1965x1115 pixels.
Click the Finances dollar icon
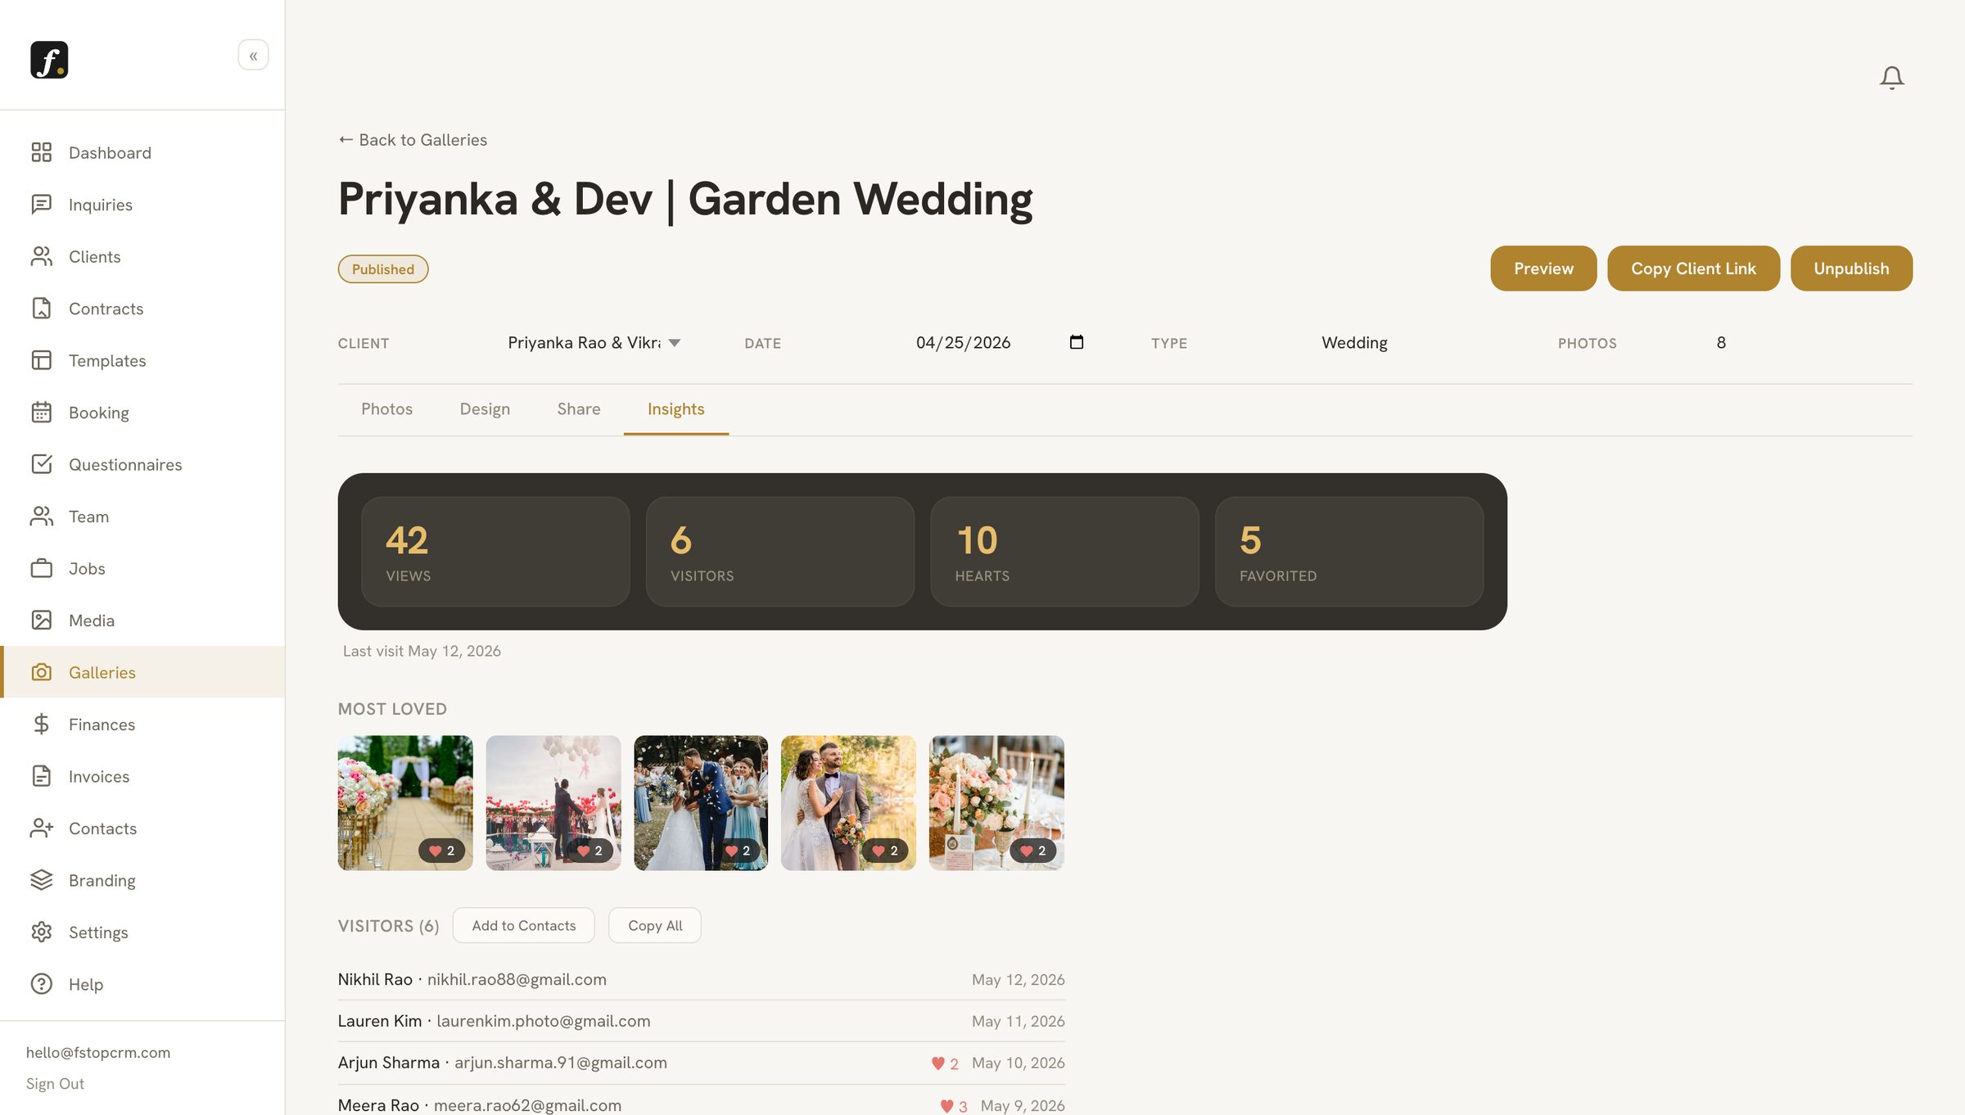(42, 725)
